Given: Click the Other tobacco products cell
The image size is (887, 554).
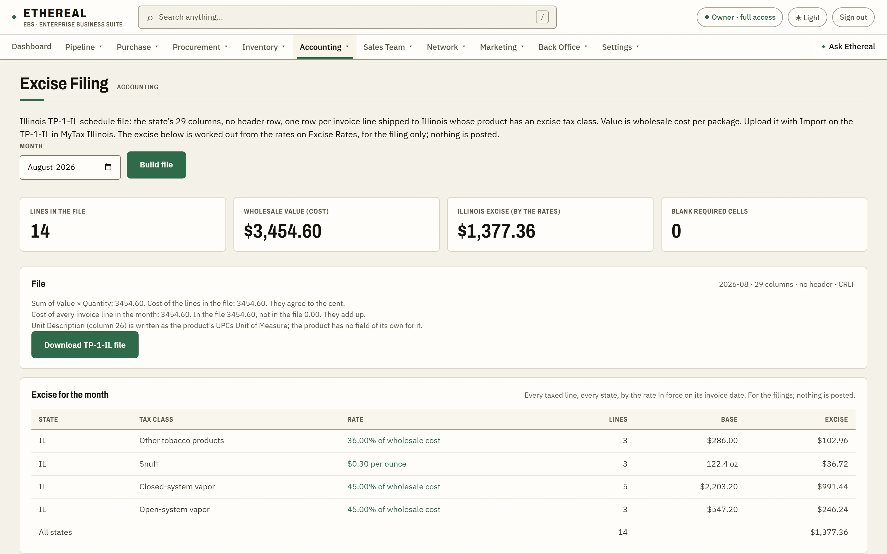Looking at the screenshot, I should (181, 440).
